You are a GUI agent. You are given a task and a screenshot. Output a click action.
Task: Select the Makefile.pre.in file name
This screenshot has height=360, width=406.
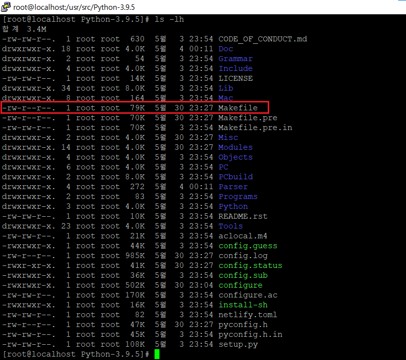[x=255, y=128]
